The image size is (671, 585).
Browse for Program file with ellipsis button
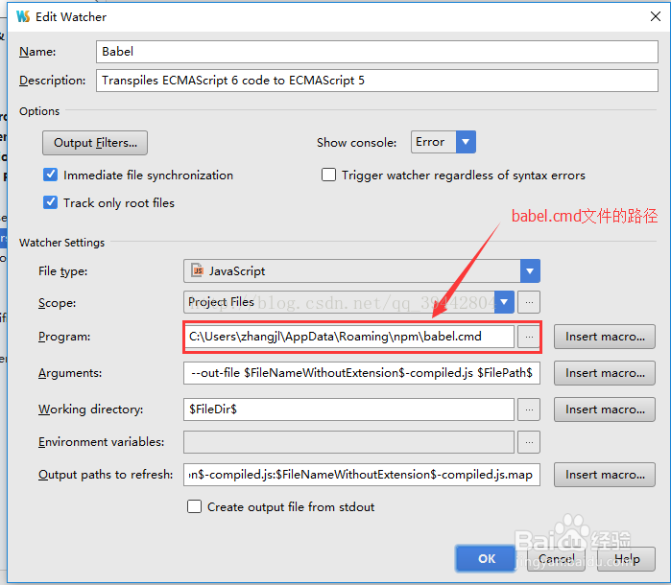click(x=529, y=337)
